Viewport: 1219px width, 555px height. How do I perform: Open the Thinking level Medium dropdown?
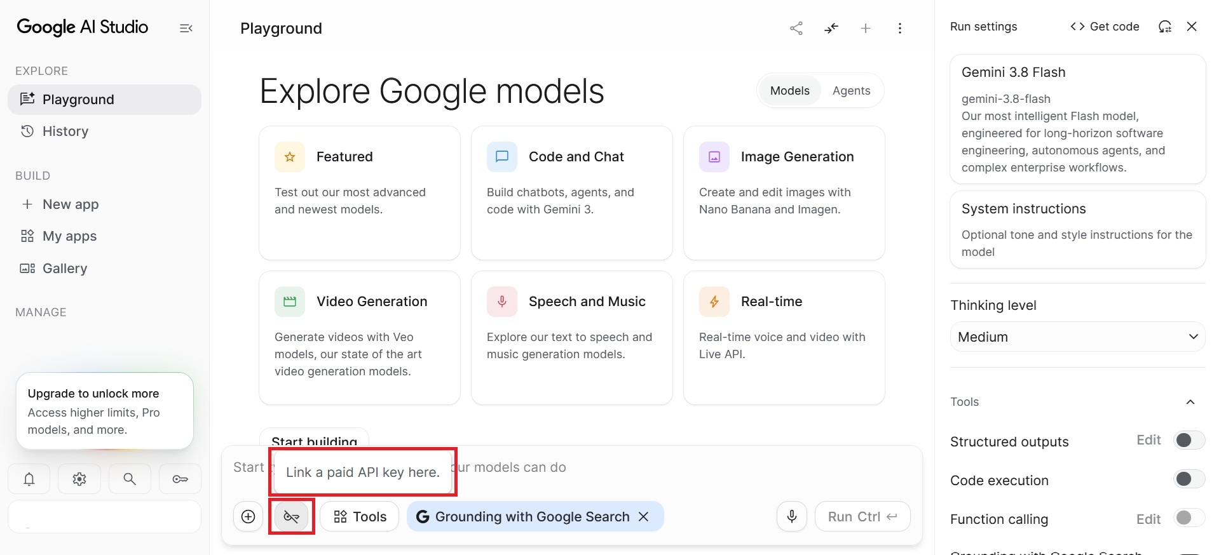click(1078, 337)
